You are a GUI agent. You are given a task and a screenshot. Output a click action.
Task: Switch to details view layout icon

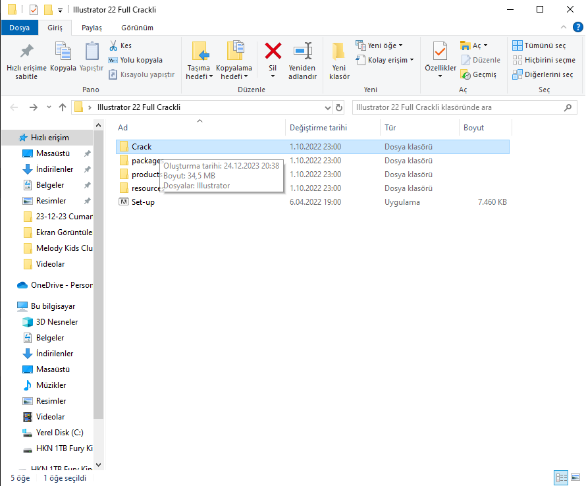(562, 478)
